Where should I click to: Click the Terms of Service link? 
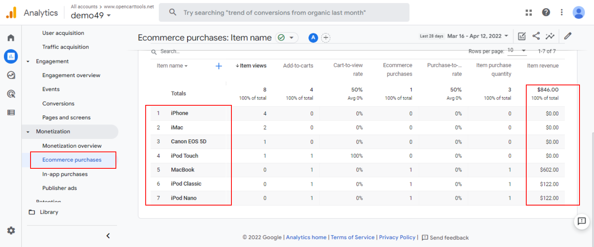pyautogui.click(x=353, y=237)
